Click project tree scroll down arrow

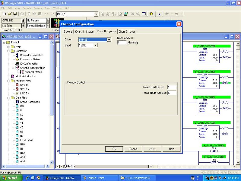point(52,162)
